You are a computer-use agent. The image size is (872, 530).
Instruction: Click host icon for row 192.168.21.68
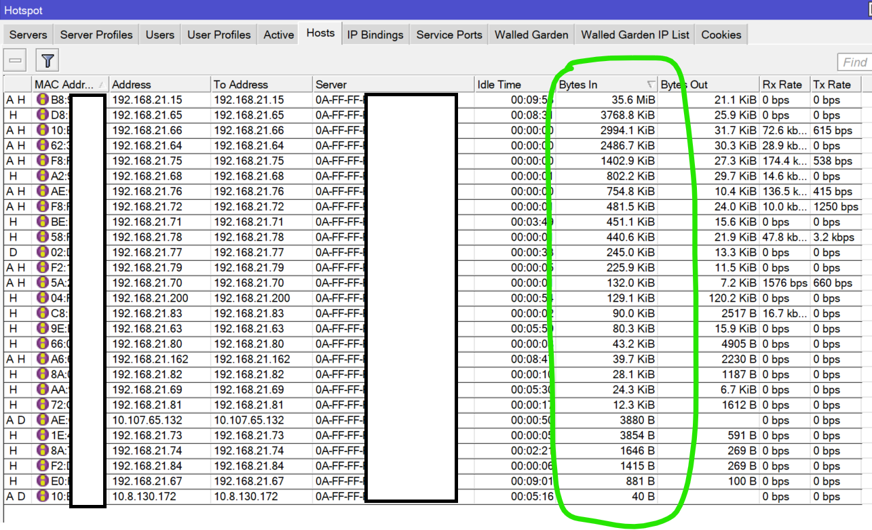click(x=42, y=176)
